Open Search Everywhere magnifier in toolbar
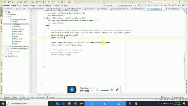The height and width of the screenshot is (106, 188). click(x=183, y=5)
